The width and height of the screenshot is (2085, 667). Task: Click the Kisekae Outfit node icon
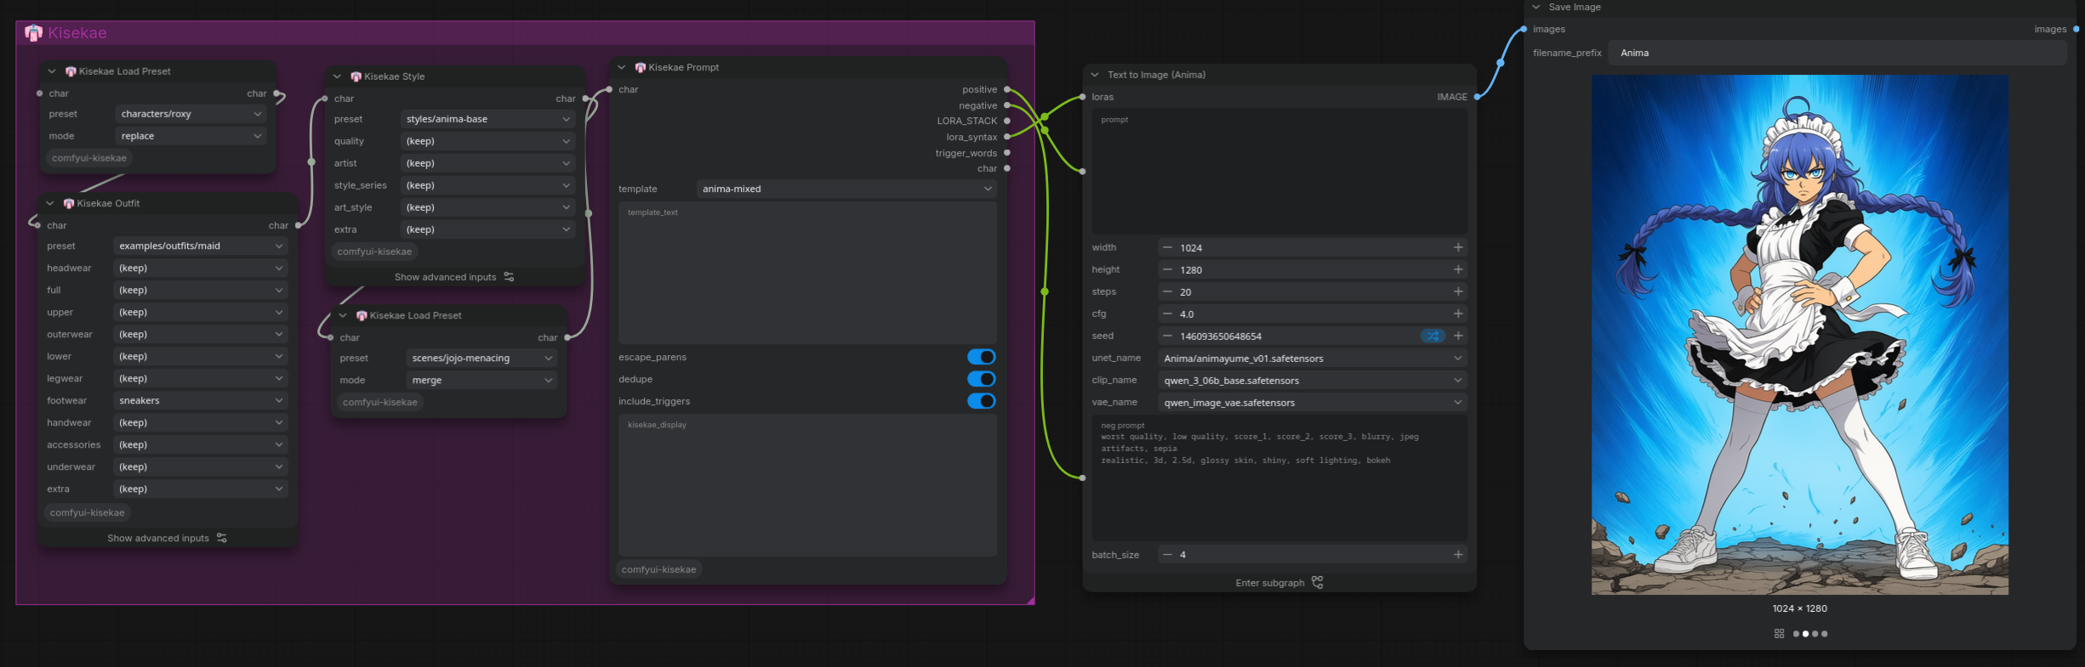click(69, 204)
